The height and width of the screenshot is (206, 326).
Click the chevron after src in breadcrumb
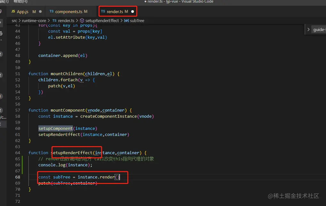pos(20,20)
